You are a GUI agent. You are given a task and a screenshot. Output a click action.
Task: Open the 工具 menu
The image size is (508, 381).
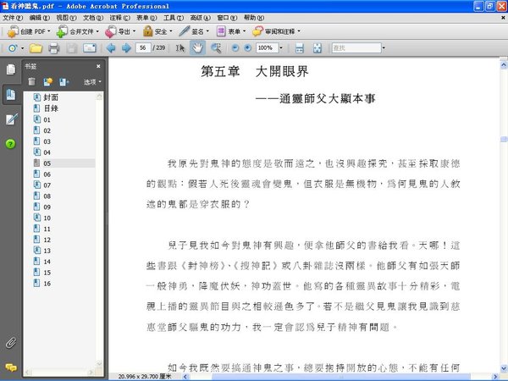[174, 18]
